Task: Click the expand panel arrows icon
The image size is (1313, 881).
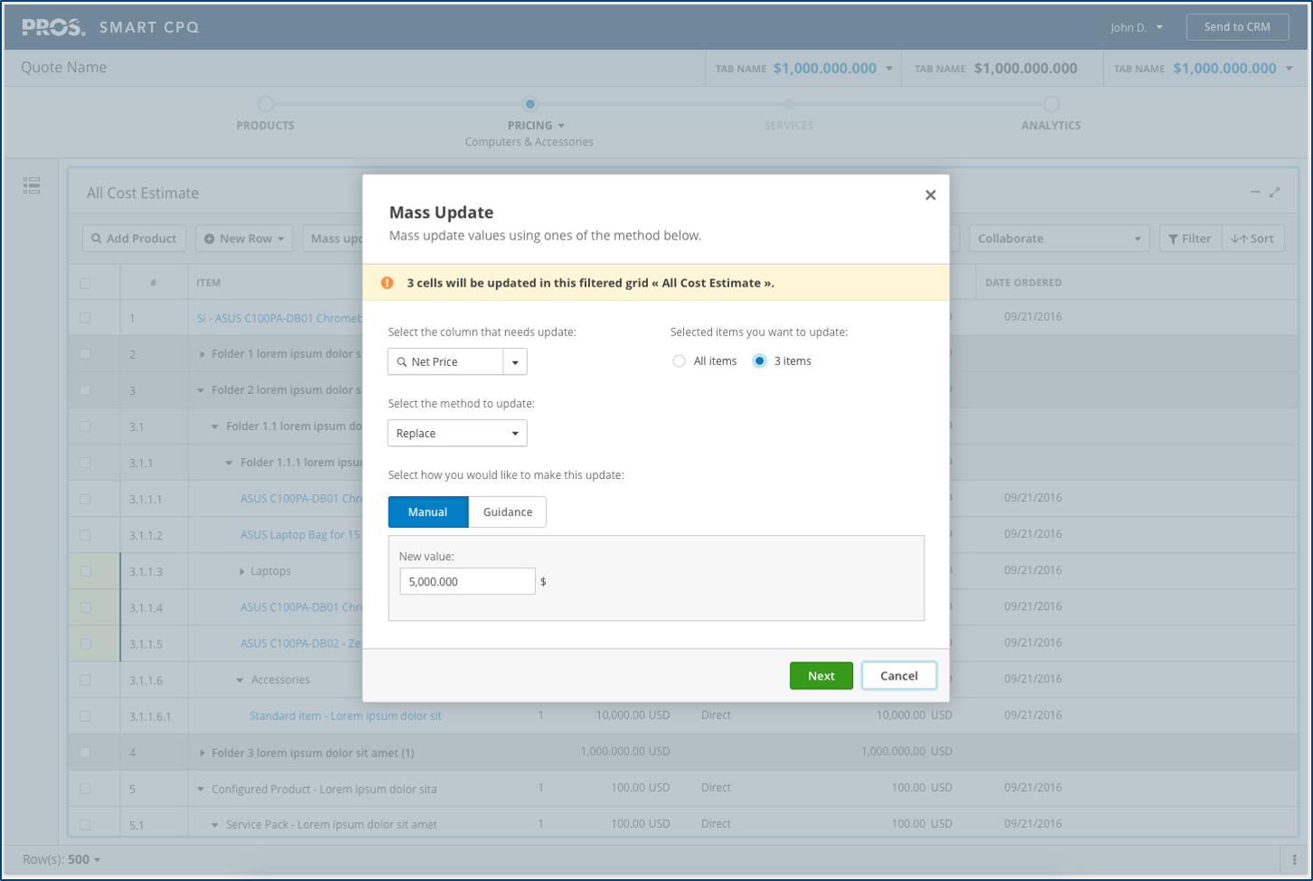Action: pos(1274,192)
